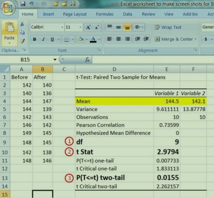214x198 pixels.
Task: Decrease font size with Shrink Font
Action: 97,27
